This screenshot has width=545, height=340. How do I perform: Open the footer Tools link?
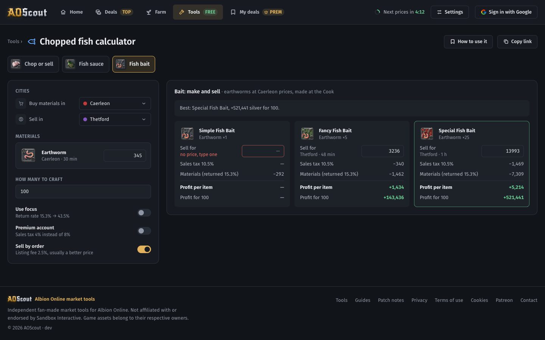[341, 300]
